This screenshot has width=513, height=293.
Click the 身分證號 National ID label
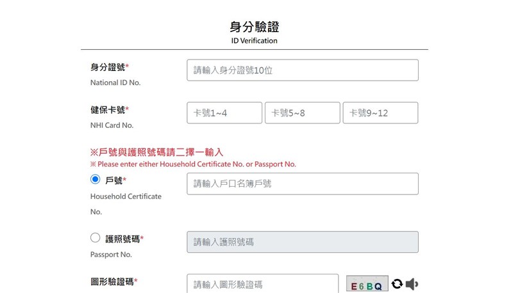click(110, 67)
